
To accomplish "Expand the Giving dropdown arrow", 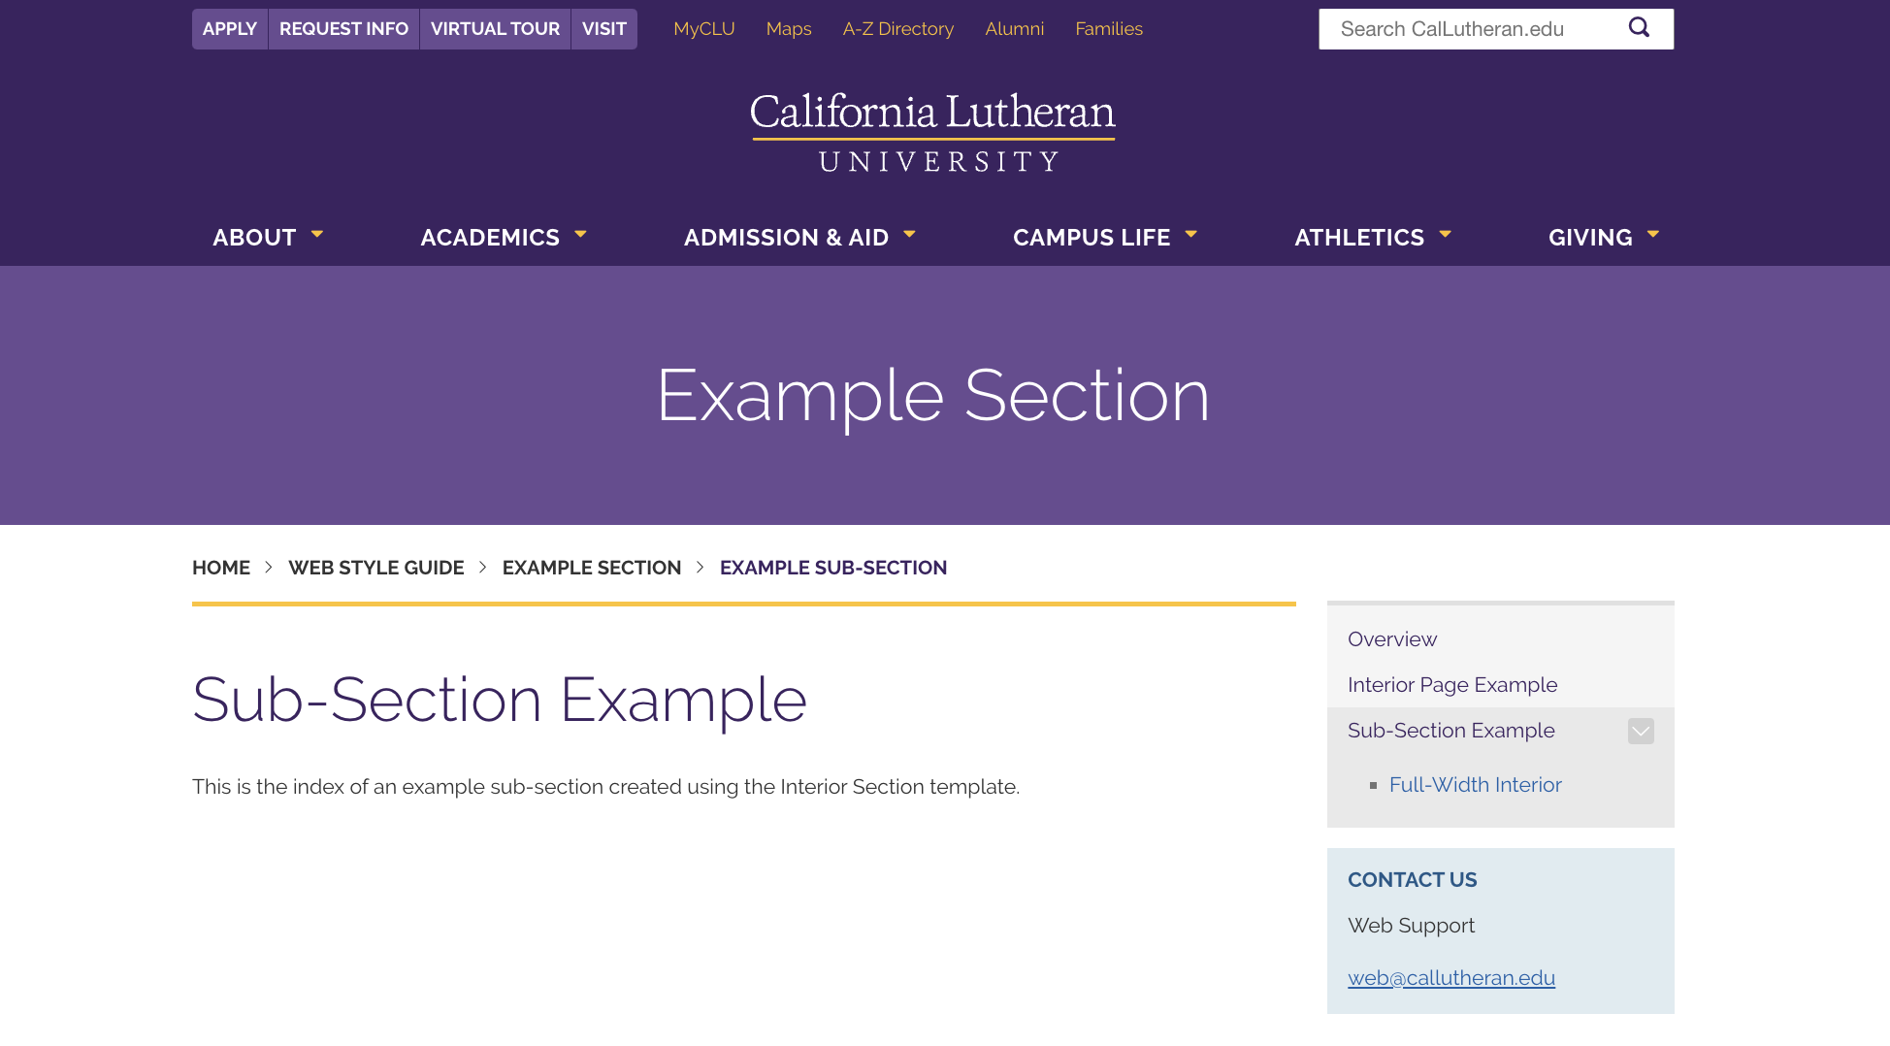I will point(1653,235).
